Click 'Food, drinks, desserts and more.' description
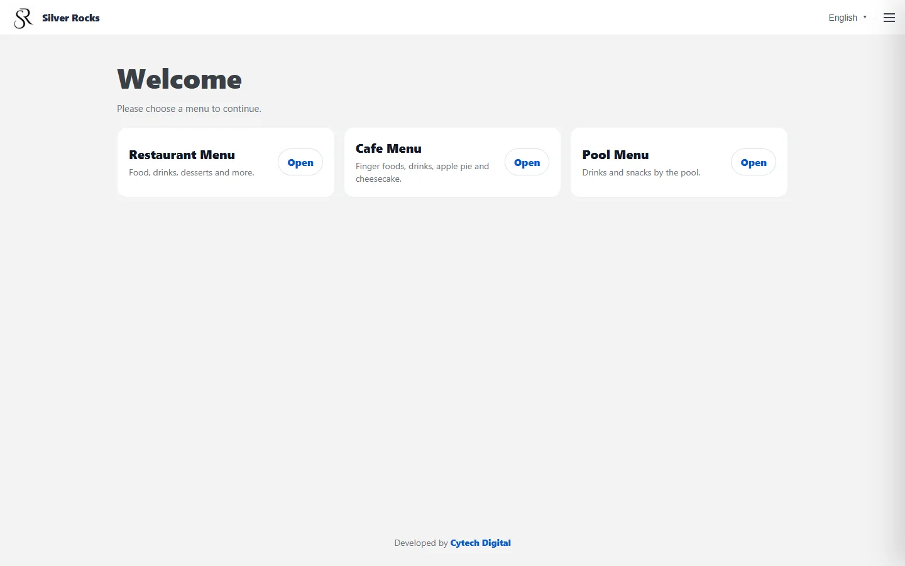905x566 pixels. (192, 172)
